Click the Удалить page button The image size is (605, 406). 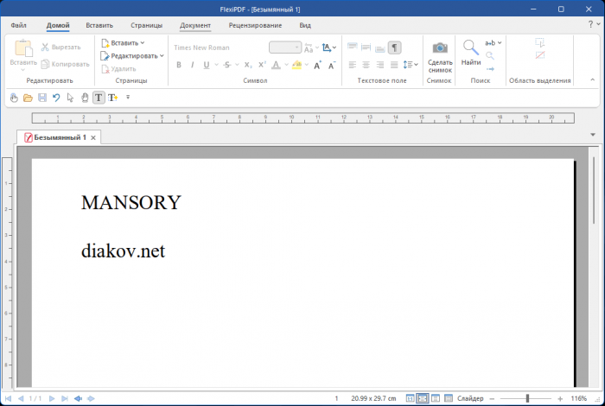click(119, 69)
